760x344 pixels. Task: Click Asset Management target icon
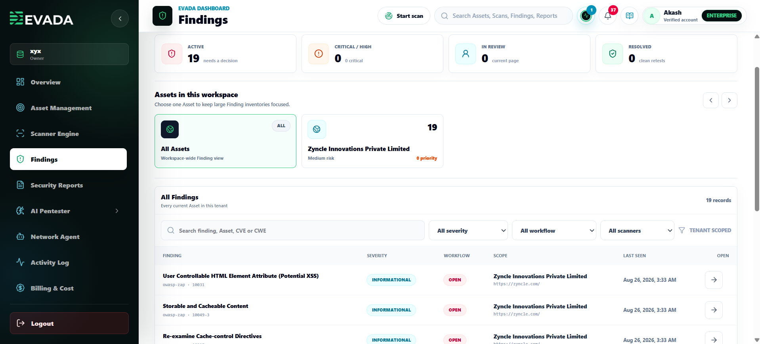pos(20,107)
